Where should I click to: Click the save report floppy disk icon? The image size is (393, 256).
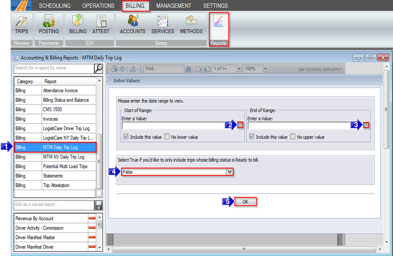tap(98, 205)
